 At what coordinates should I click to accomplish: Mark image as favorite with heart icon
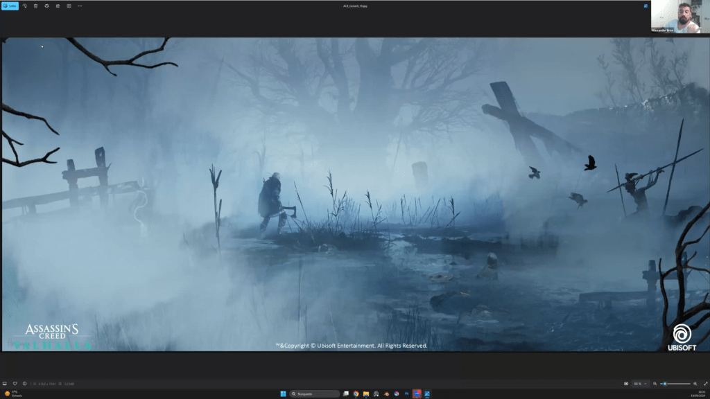click(x=15, y=384)
